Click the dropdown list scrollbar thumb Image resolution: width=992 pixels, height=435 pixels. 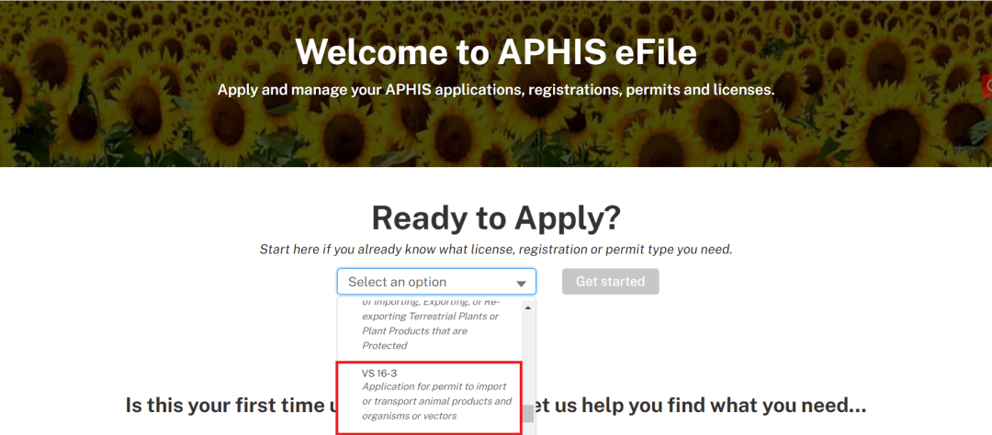tap(528, 413)
